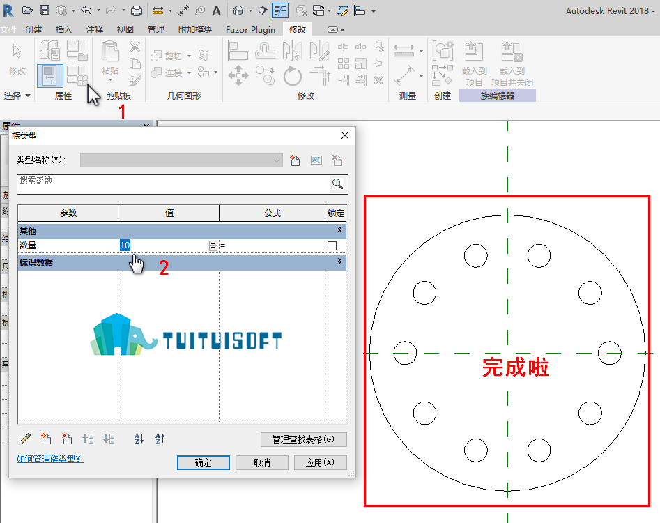Screen dimensions: 660x523
Task: Click the spinner beside the 数量 value
Action: tap(213, 245)
